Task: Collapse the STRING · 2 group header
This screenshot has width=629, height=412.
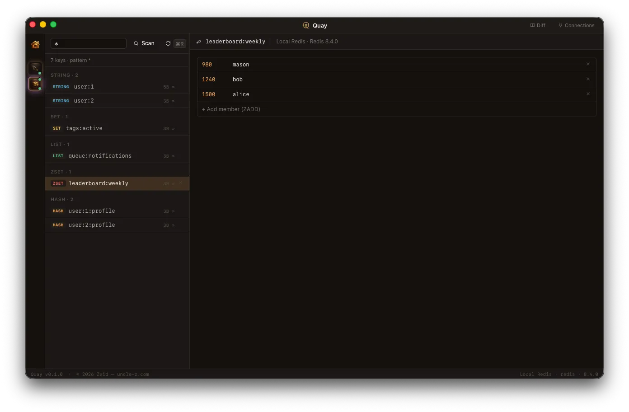Action: [x=64, y=75]
